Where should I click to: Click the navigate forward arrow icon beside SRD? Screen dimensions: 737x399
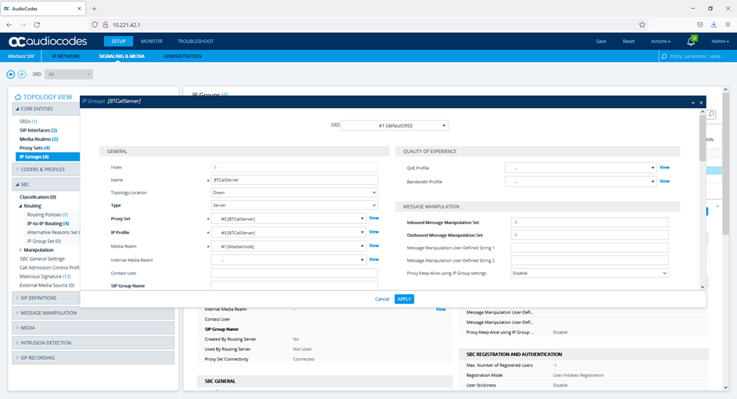22,74
